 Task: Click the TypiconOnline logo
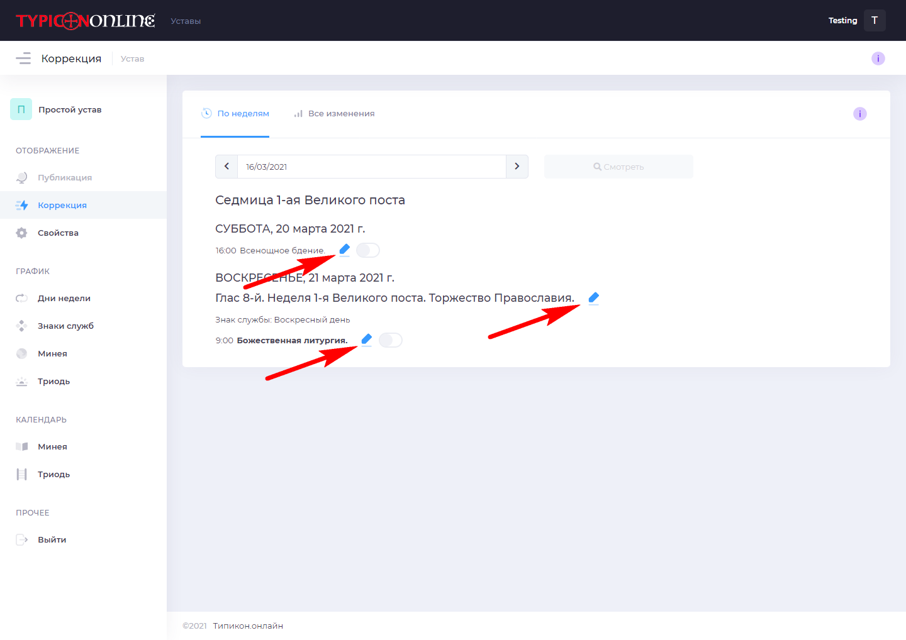[x=86, y=21]
